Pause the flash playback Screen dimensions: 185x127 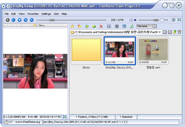click(13, 20)
